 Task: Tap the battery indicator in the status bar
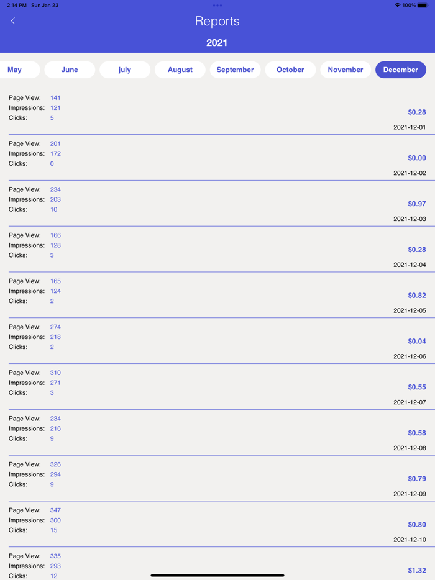[424, 4]
